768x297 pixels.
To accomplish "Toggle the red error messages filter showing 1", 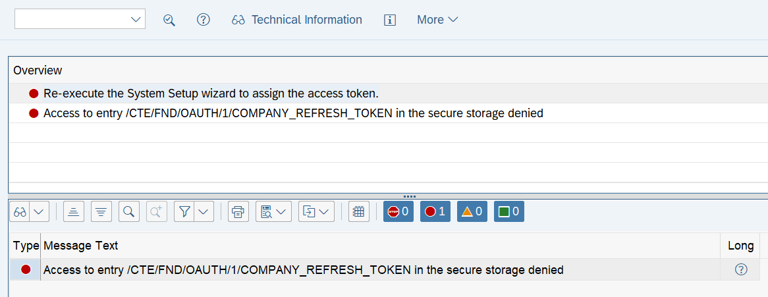I will [435, 212].
